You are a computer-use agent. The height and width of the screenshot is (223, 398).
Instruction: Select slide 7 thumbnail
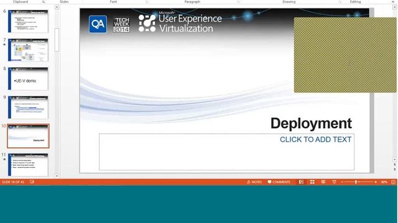[x=28, y=50]
